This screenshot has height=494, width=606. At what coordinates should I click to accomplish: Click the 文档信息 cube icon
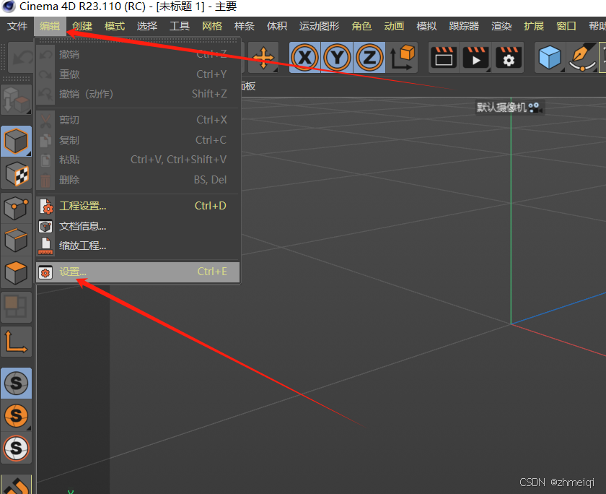click(x=45, y=226)
